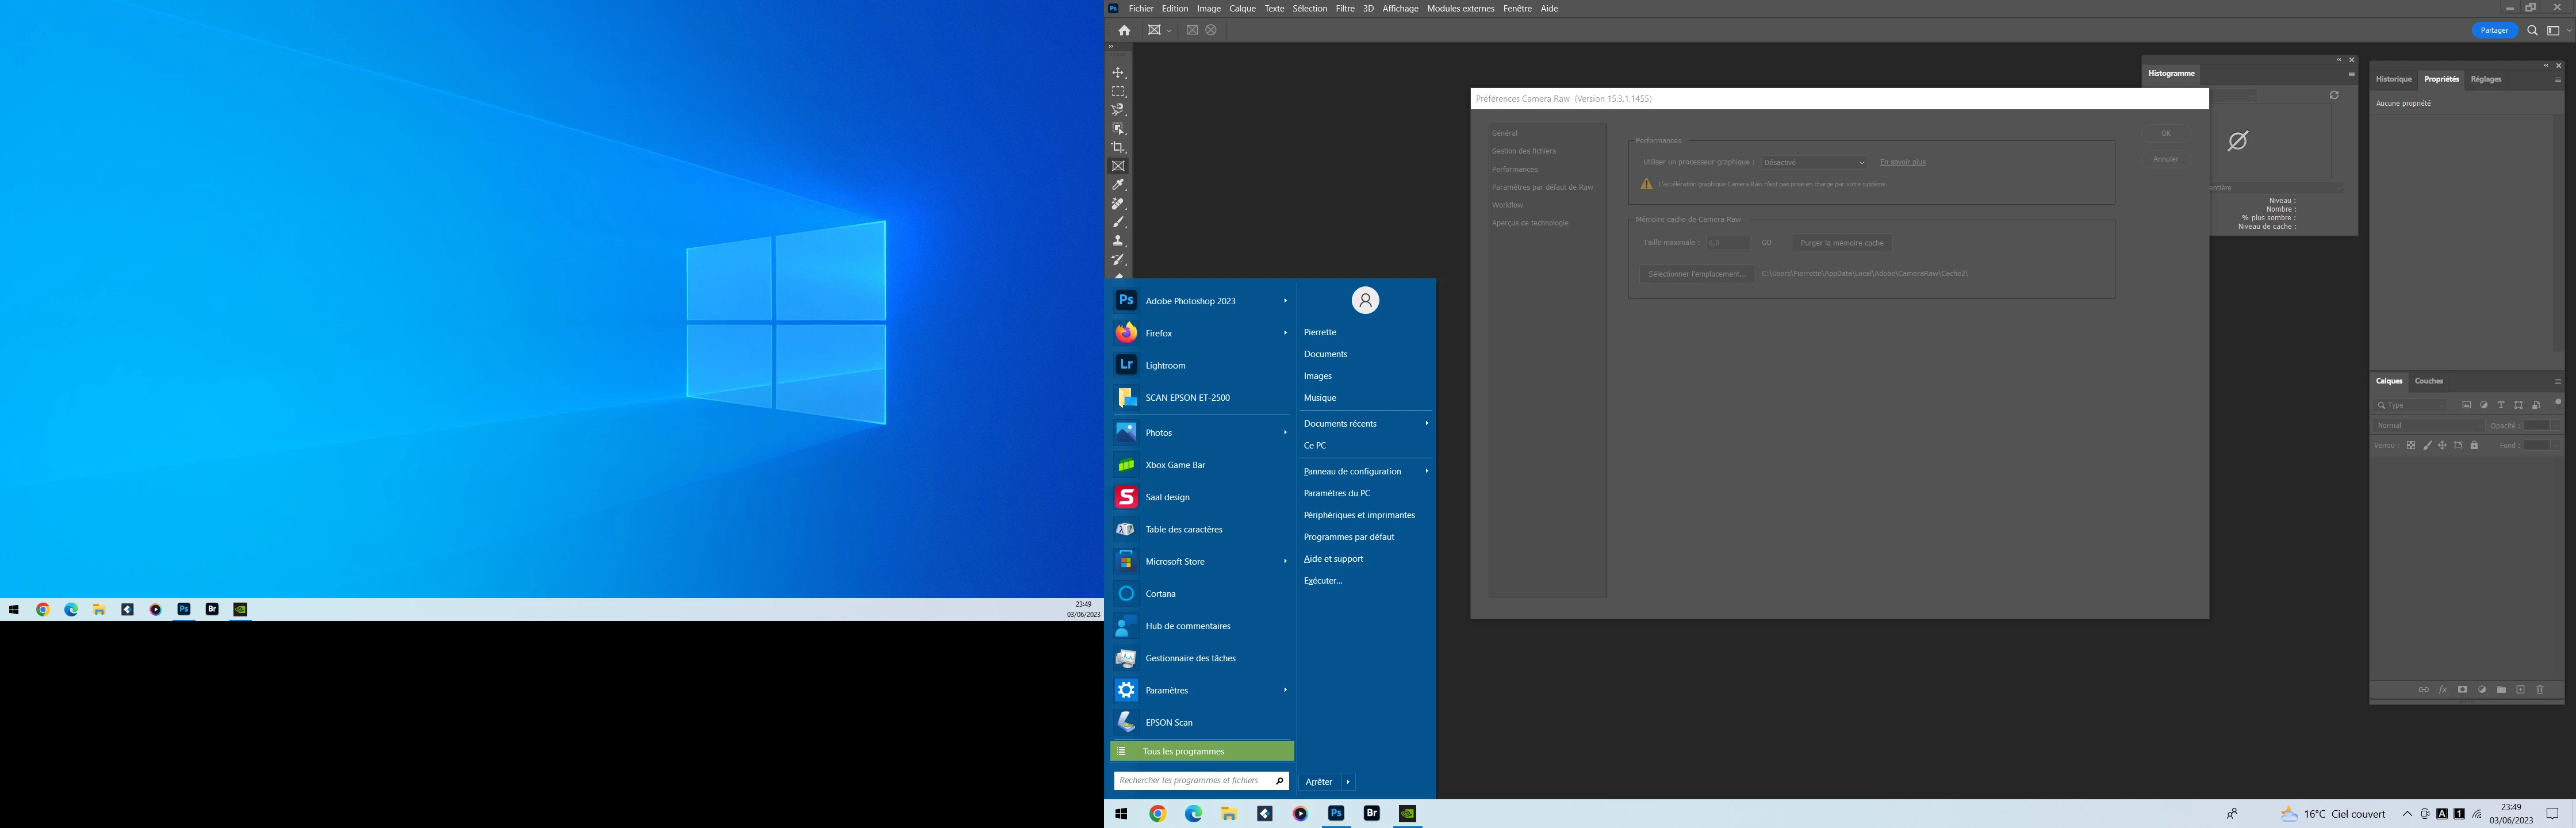Open the processeur graphique Désactivé dropdown

(x=1814, y=162)
